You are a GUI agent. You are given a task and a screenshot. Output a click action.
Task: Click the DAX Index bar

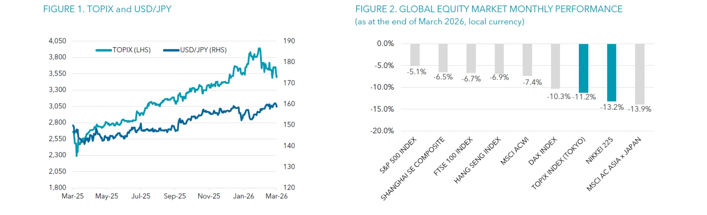coord(555,66)
